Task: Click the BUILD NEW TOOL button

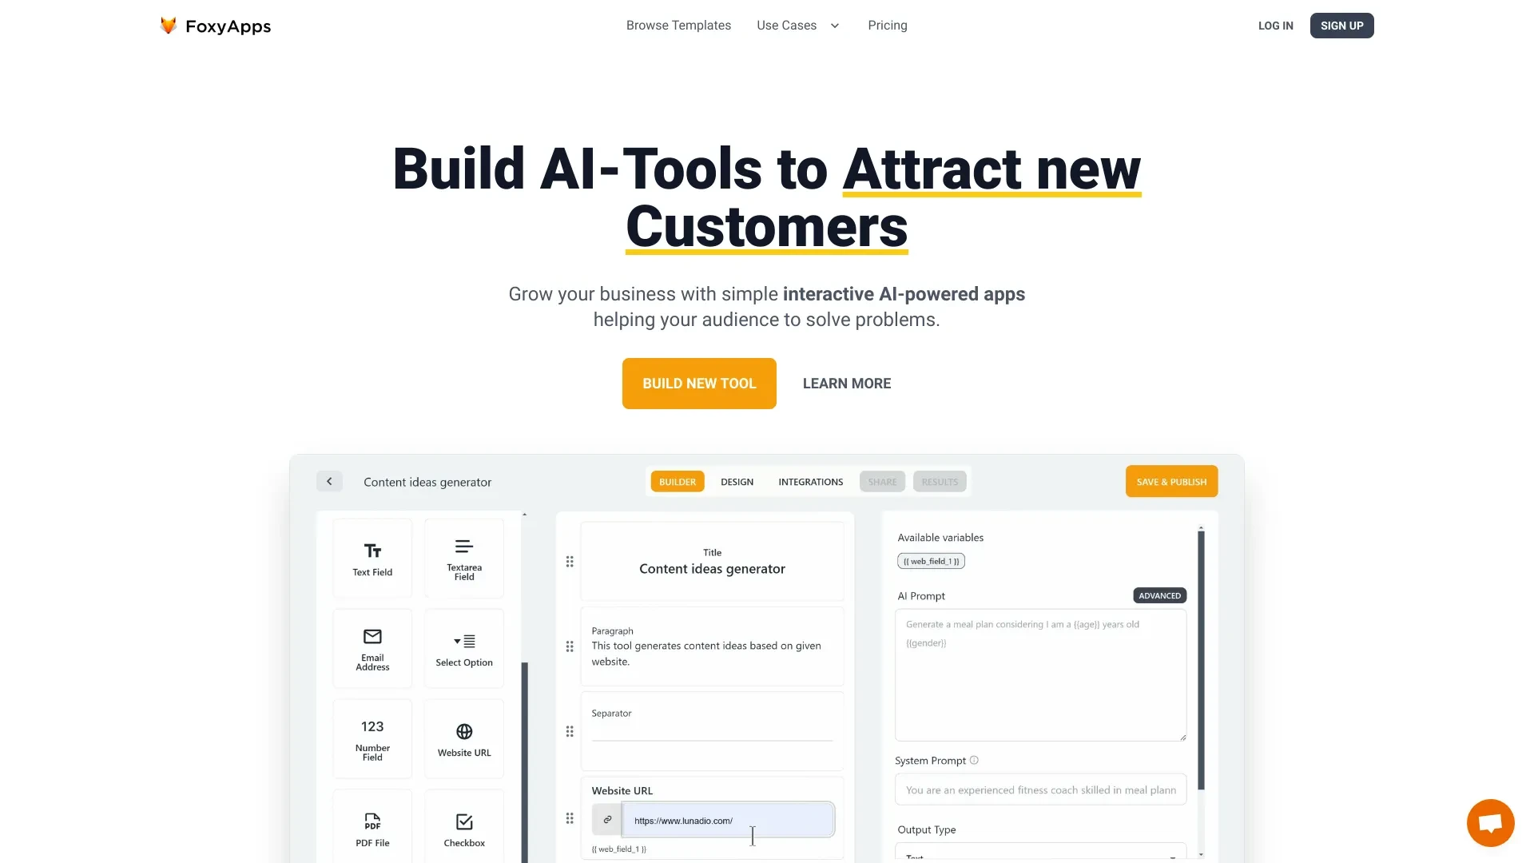Action: [700, 384]
